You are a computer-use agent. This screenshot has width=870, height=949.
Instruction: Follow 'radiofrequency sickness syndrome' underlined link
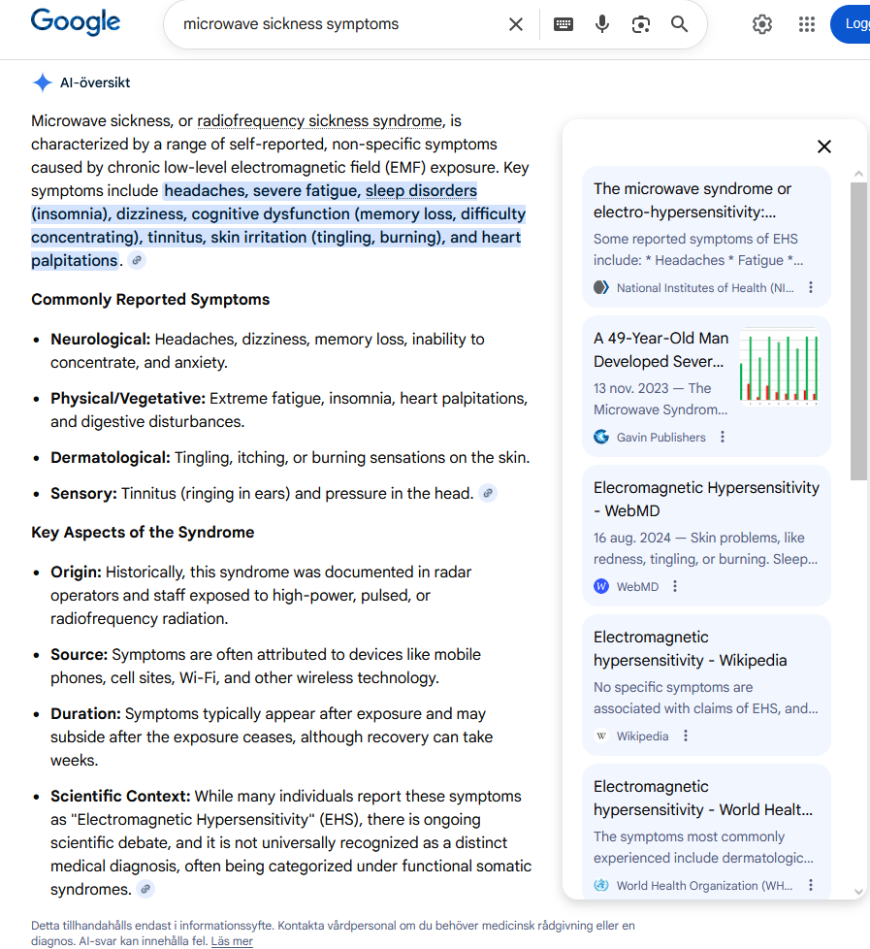click(319, 121)
